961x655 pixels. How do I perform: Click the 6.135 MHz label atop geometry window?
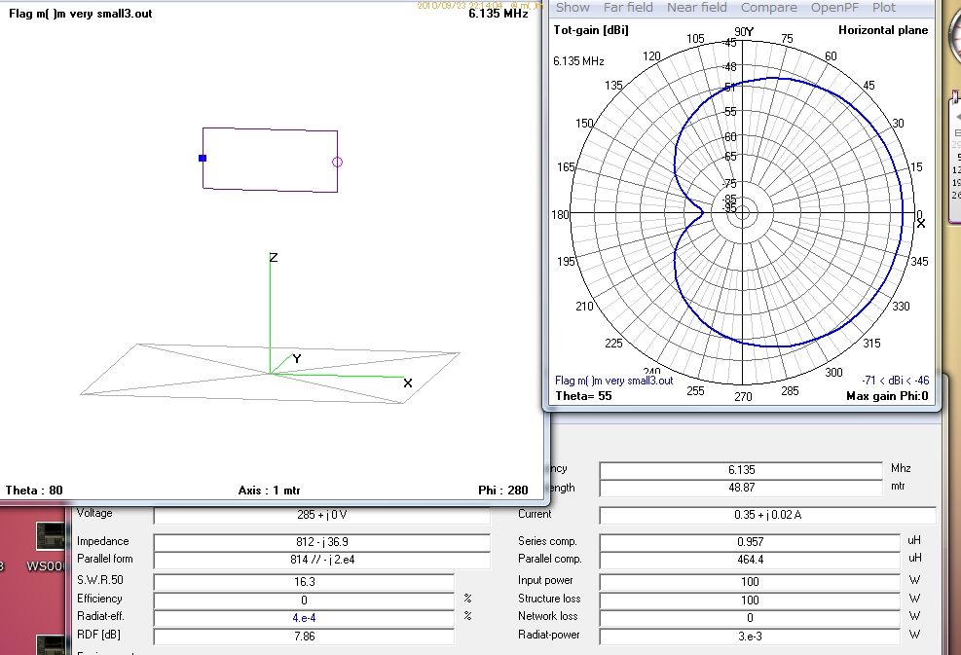pos(499,14)
